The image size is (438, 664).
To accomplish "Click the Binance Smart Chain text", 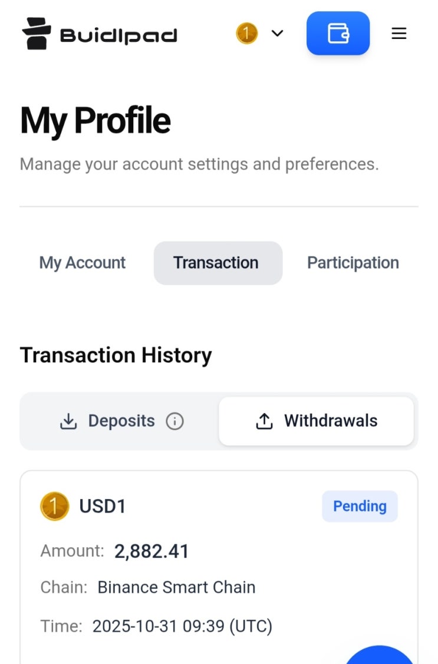I will [x=176, y=587].
